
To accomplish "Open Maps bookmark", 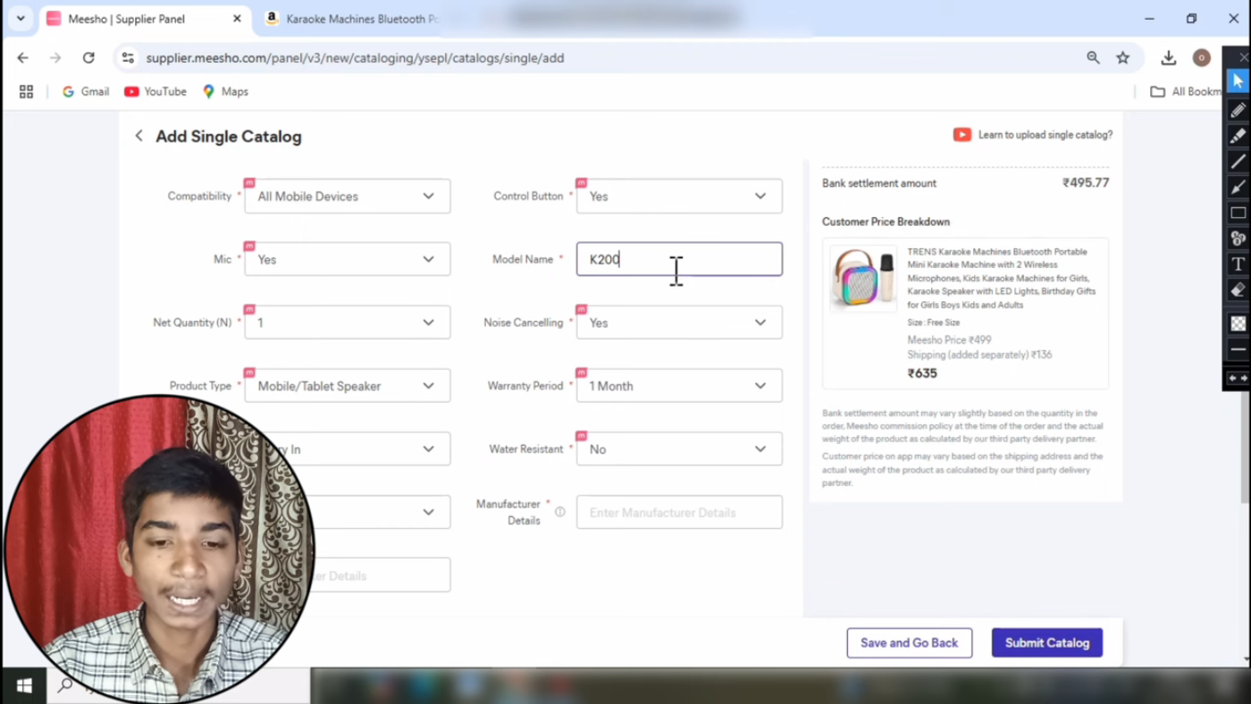I will click(x=225, y=91).
